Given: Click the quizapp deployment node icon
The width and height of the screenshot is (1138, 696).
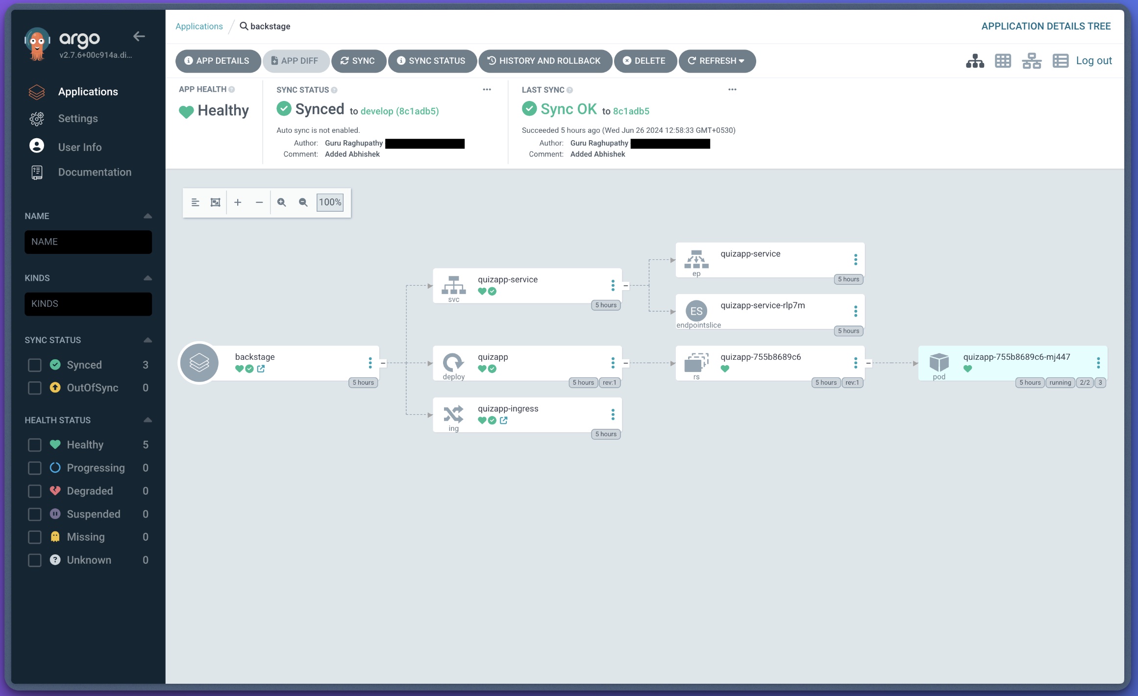Looking at the screenshot, I should tap(453, 362).
